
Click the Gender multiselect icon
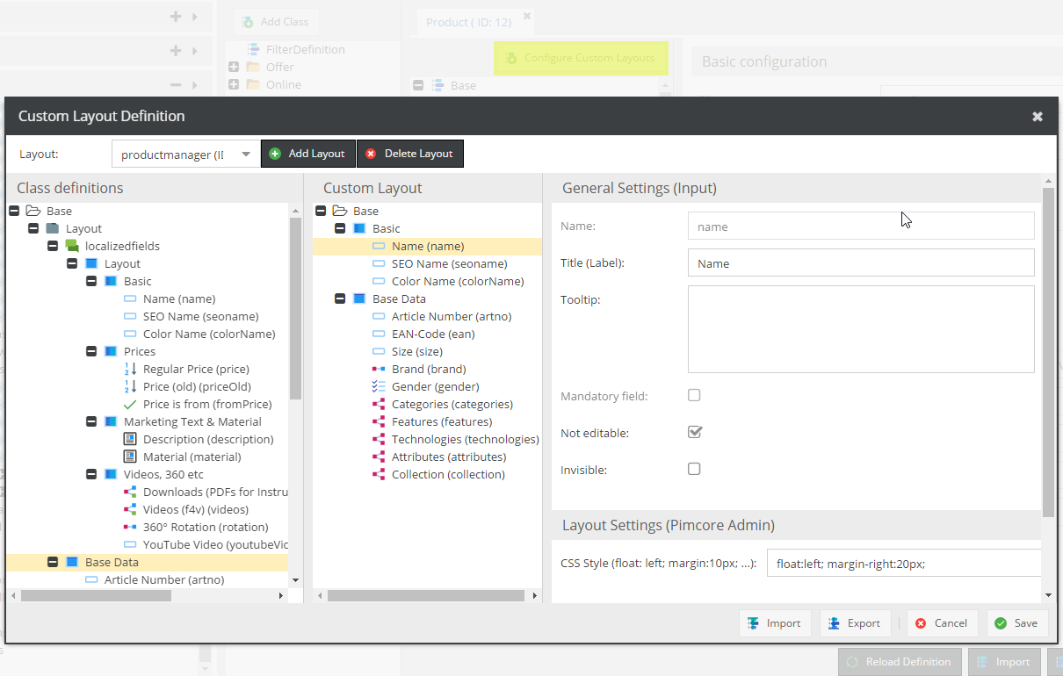point(378,387)
